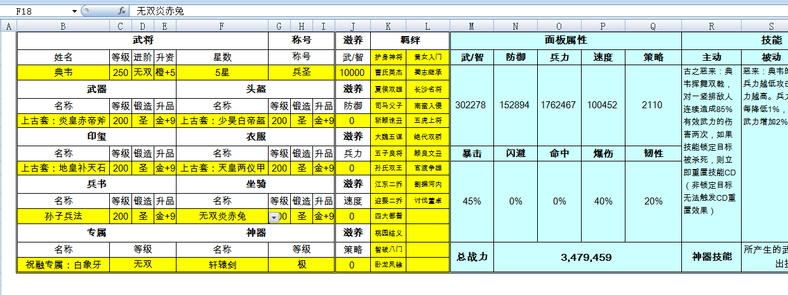Select clothing cell 上古套：天皇两仪甲
Viewport: 788px width, 295px height.
(222, 168)
